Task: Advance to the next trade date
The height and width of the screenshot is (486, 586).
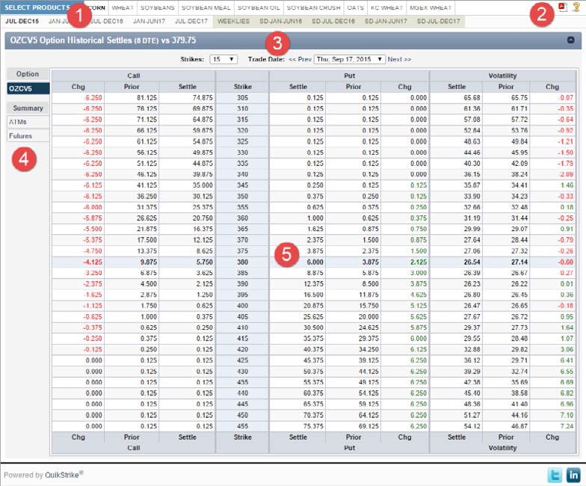Action: [399, 59]
